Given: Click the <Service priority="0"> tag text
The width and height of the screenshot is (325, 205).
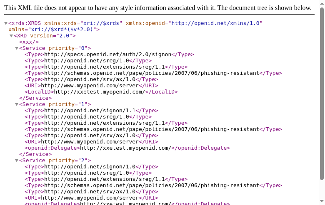Looking at the screenshot, I should point(55,48).
